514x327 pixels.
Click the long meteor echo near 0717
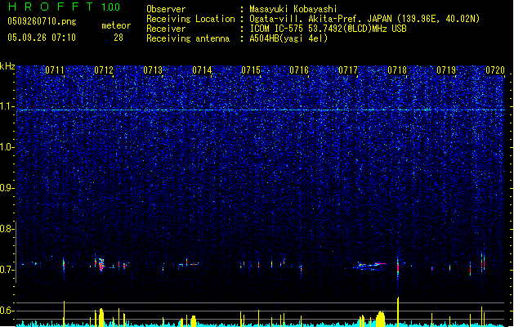[x=369, y=266]
